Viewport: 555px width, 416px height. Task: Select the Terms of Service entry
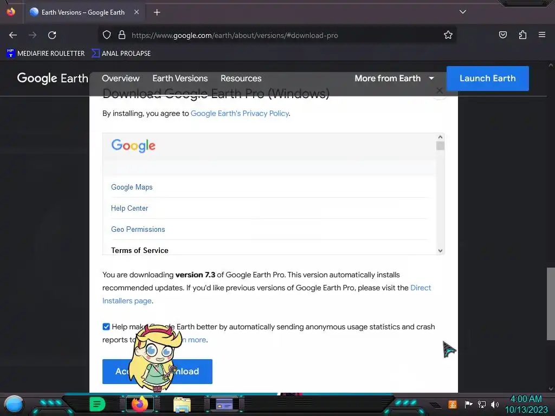pyautogui.click(x=140, y=250)
